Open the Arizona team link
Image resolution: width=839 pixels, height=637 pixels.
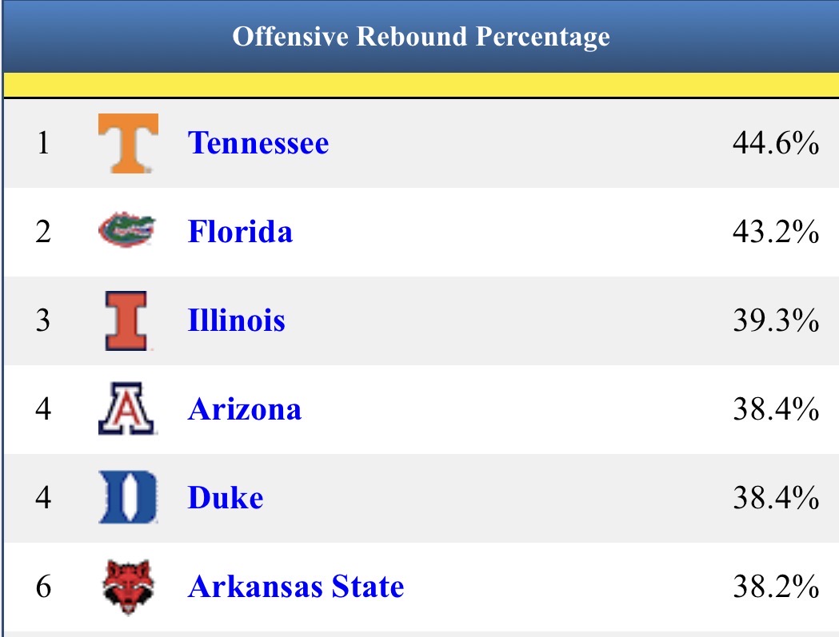pos(245,410)
